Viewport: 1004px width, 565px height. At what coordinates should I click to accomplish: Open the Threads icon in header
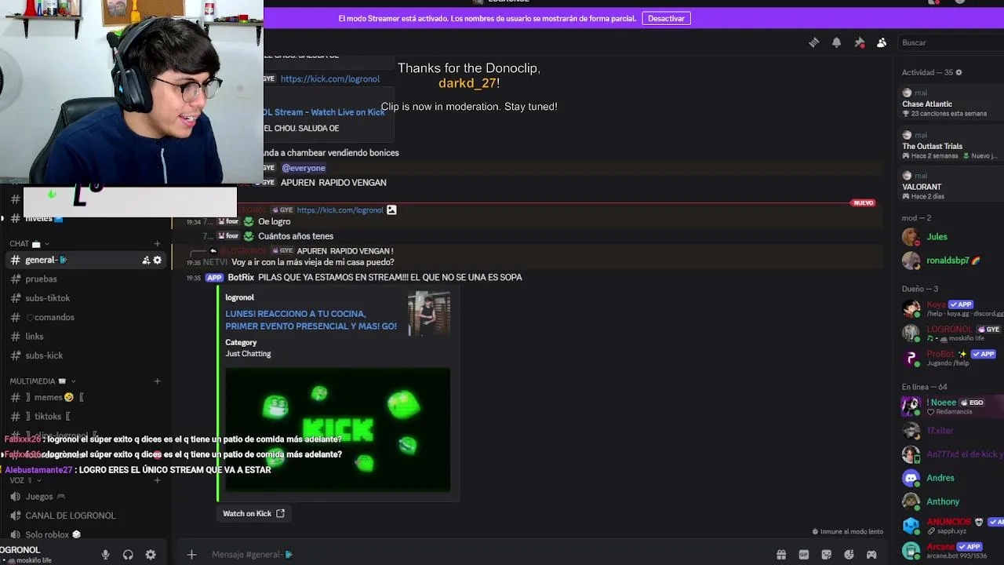tap(814, 42)
